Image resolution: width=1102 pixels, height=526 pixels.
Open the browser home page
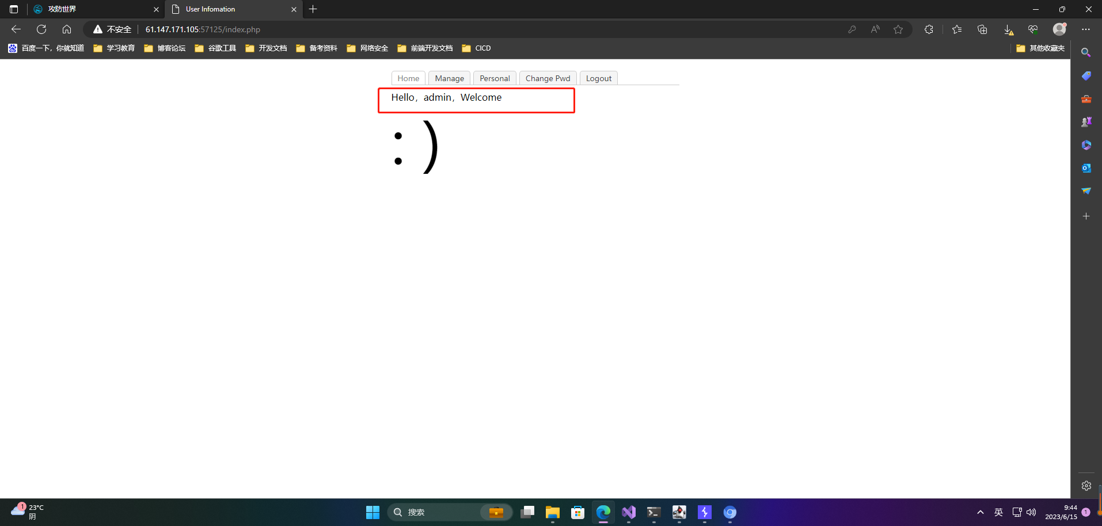[67, 29]
